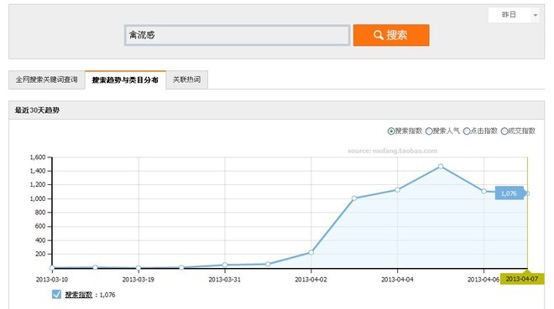
Task: Choose the 成交指数 radio option
Action: click(504, 131)
